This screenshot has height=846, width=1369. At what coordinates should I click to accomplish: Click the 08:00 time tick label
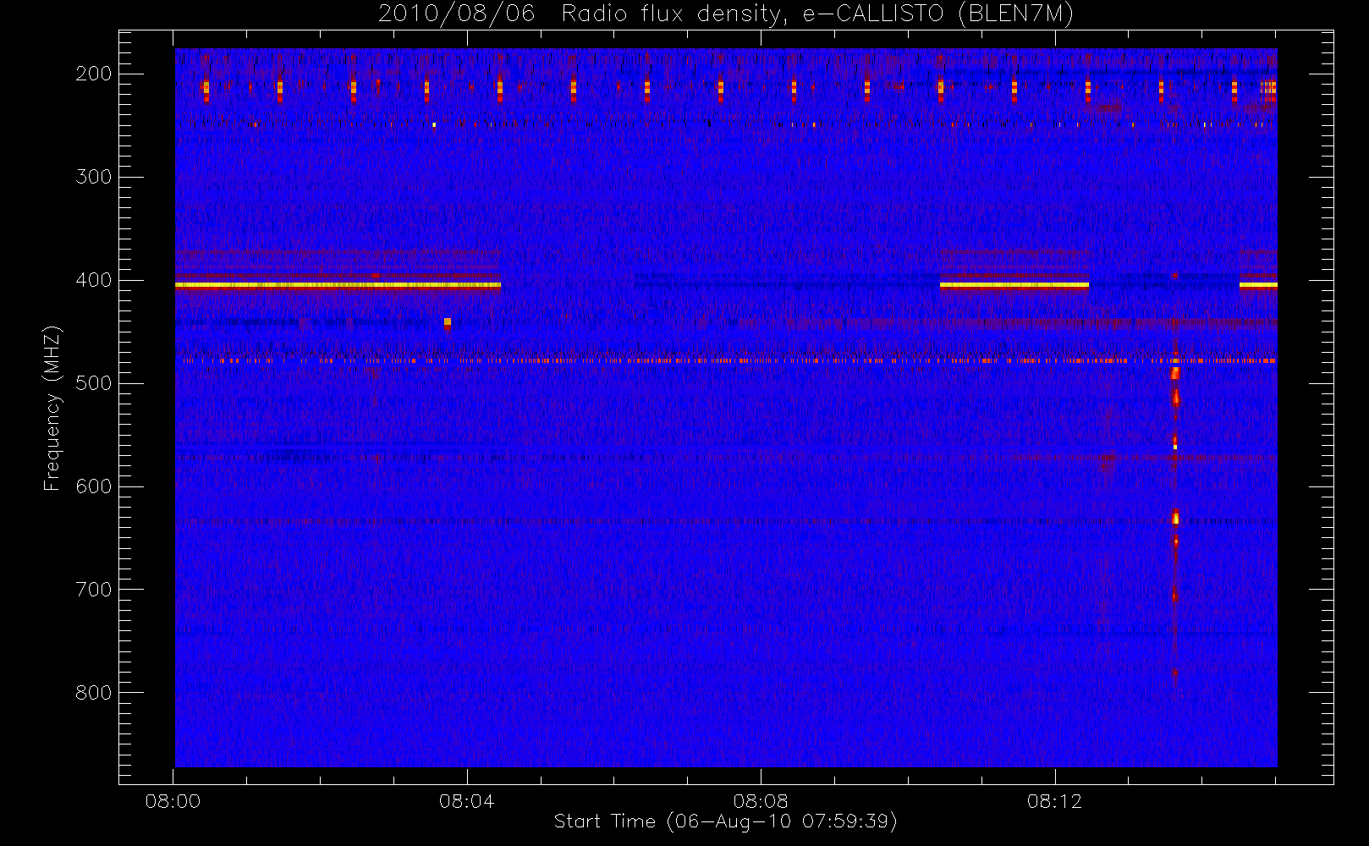tap(173, 801)
